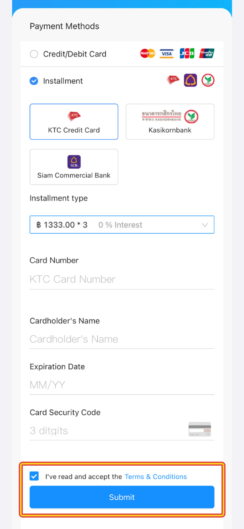The height and width of the screenshot is (529, 244).
Task: Select the Credit/Debit Card radio option
Action: (x=34, y=54)
